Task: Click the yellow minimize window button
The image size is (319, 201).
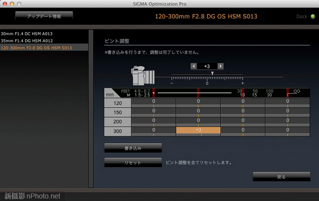Action: point(12,4)
